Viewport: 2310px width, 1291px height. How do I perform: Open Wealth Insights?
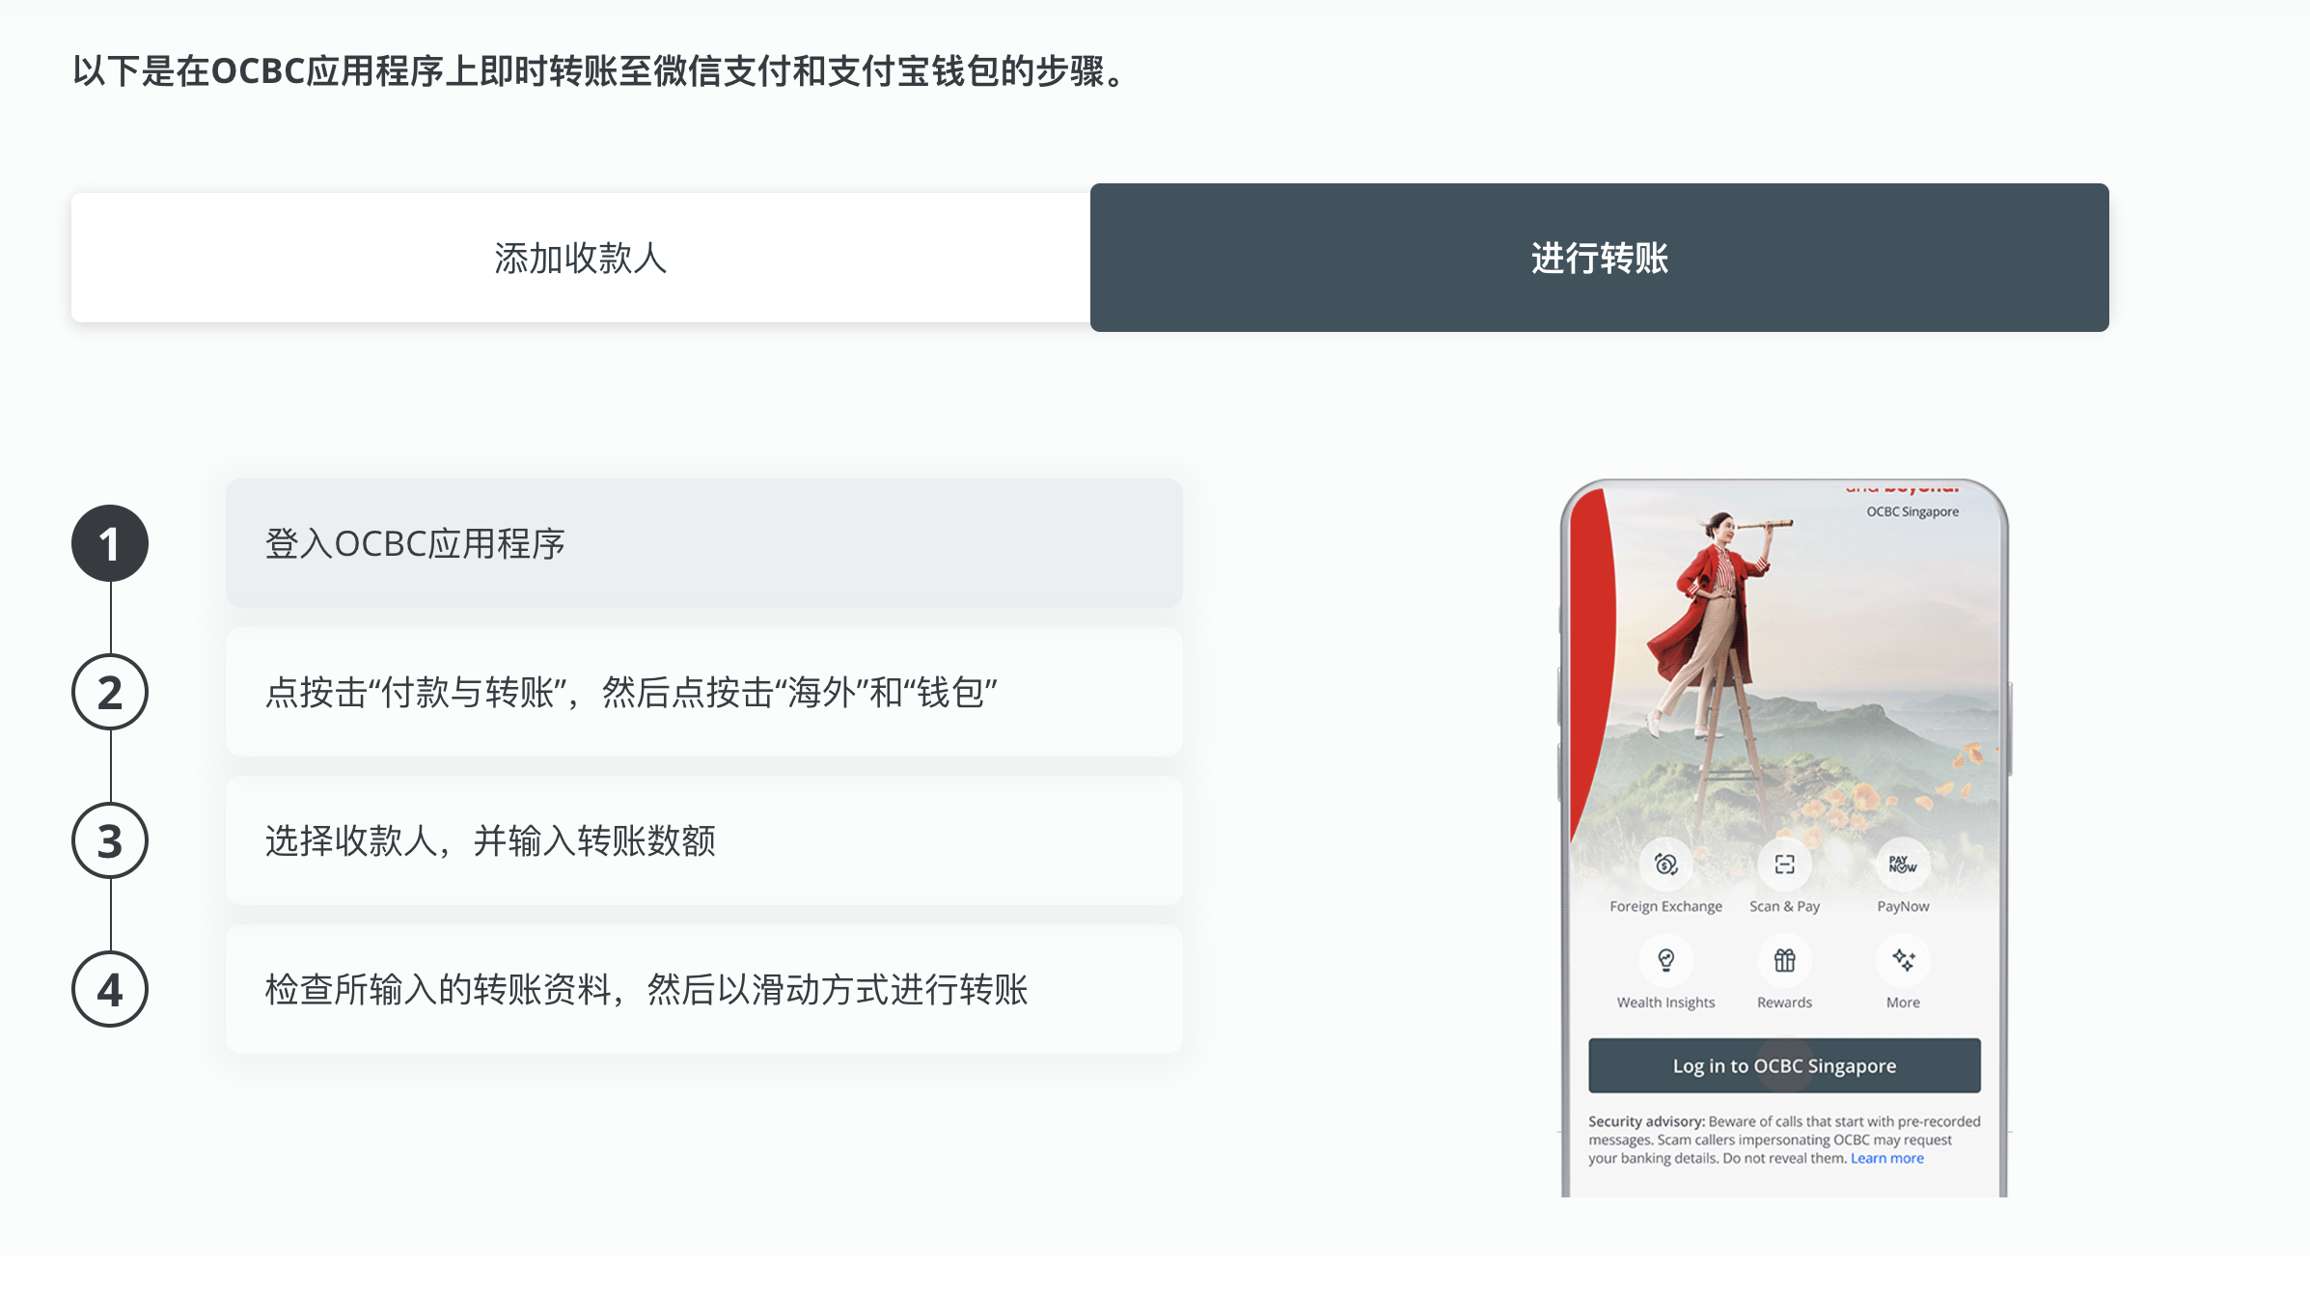click(1664, 962)
